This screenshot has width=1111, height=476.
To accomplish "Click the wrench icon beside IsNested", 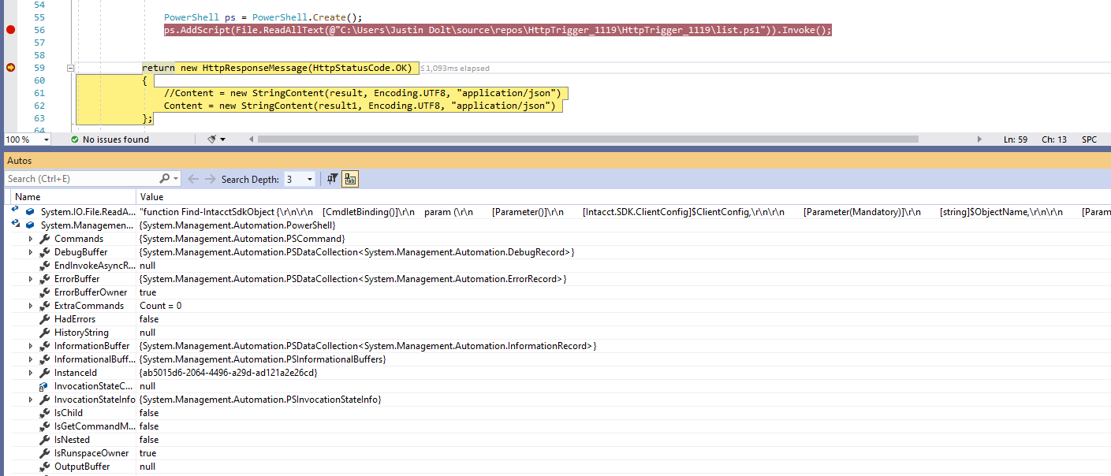I will click(x=44, y=440).
